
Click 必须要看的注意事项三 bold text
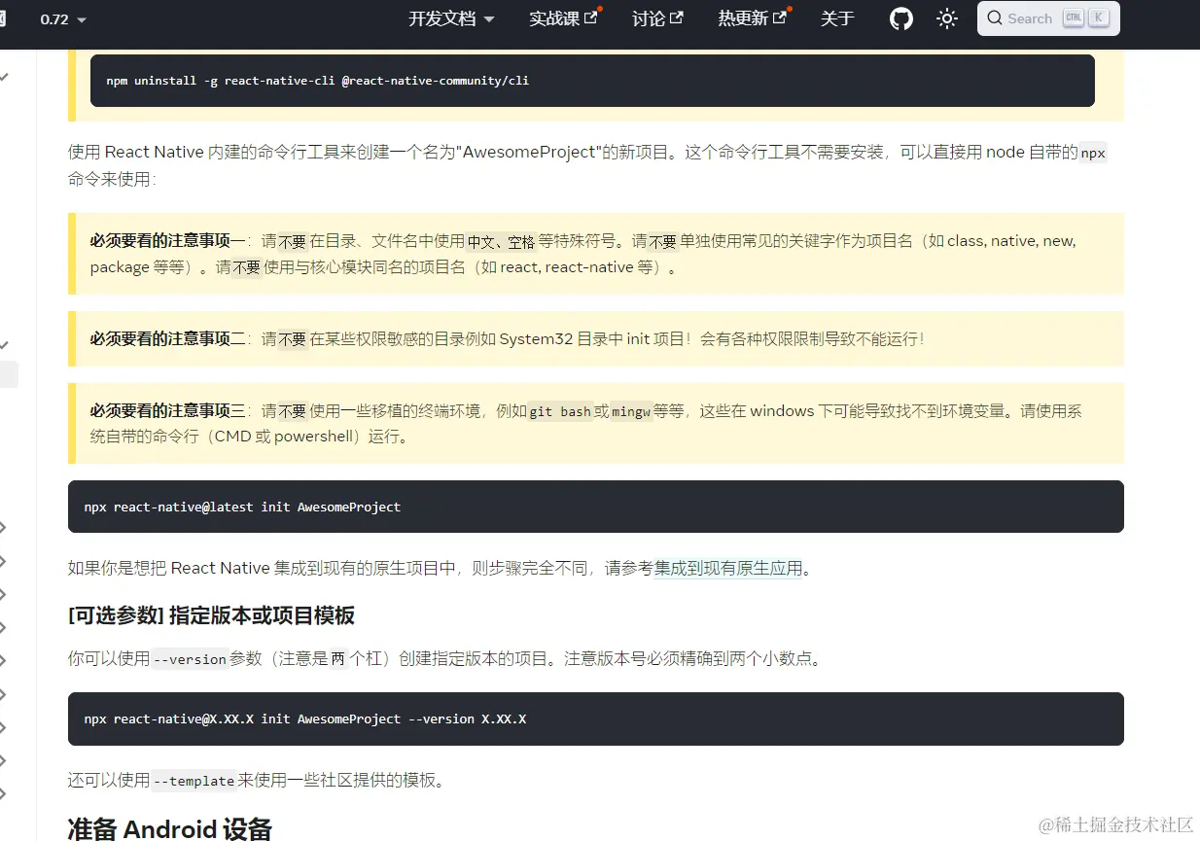pos(168,411)
